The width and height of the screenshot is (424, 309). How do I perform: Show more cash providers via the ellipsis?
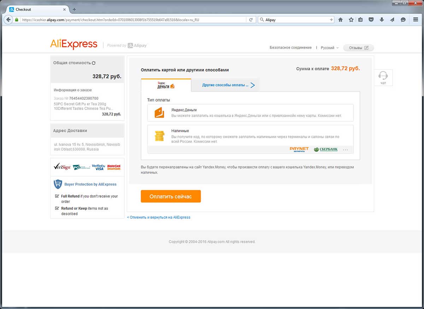(346, 150)
